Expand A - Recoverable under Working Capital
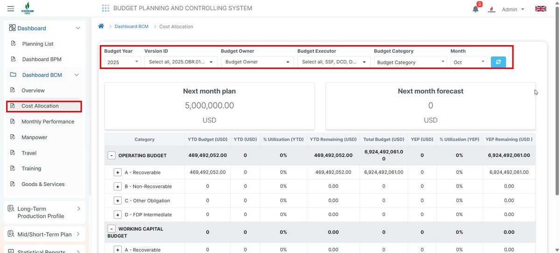The image size is (560, 253). (118, 250)
